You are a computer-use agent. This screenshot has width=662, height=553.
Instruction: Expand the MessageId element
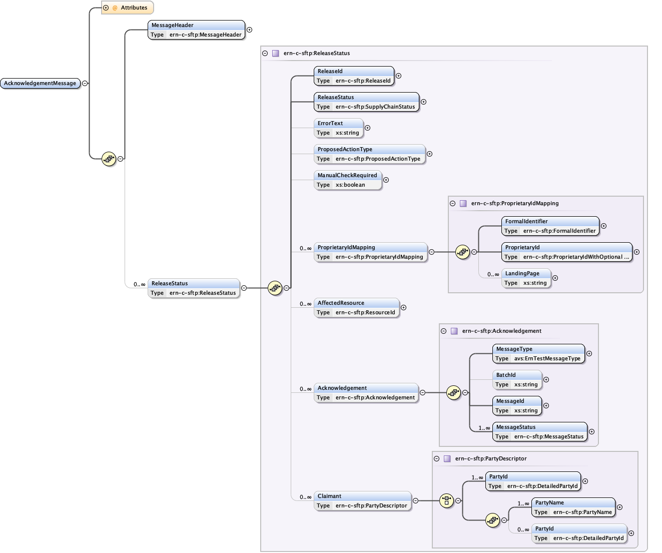[546, 406]
